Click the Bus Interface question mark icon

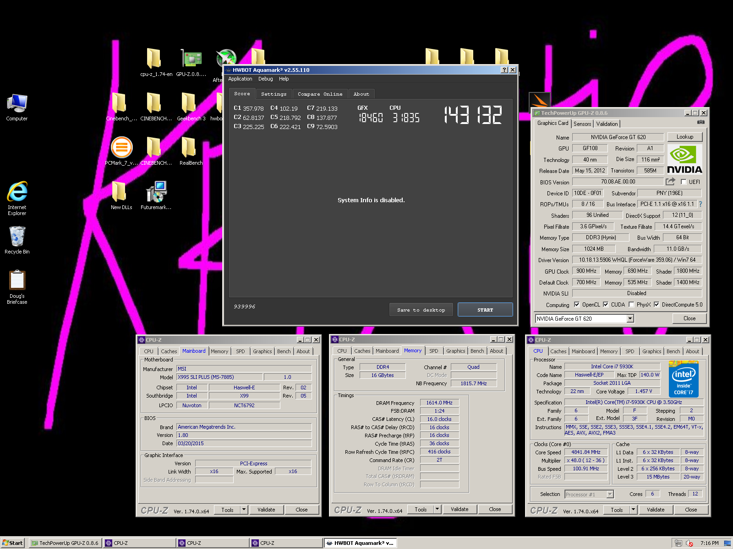pyautogui.click(x=700, y=204)
